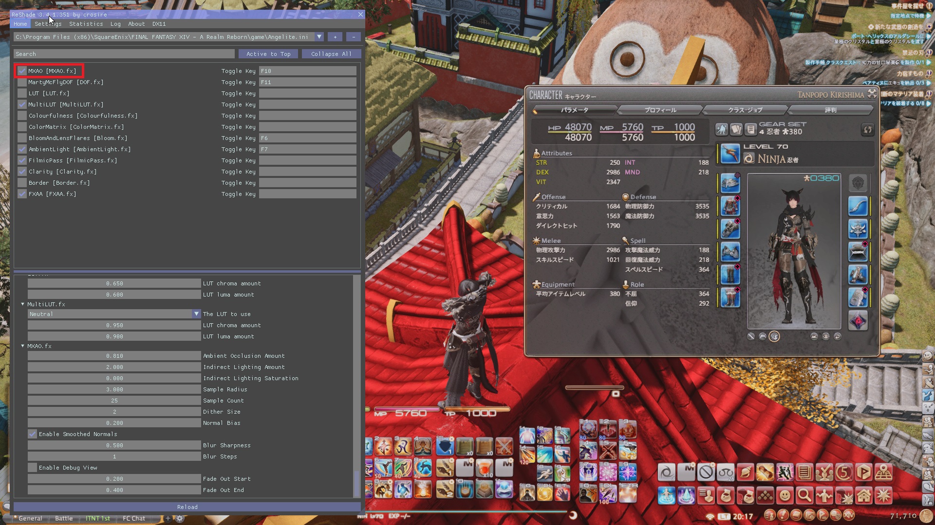Screen dimensions: 935x525
Task: Expand the MultiLUT.fx settings section
Action: (22, 304)
